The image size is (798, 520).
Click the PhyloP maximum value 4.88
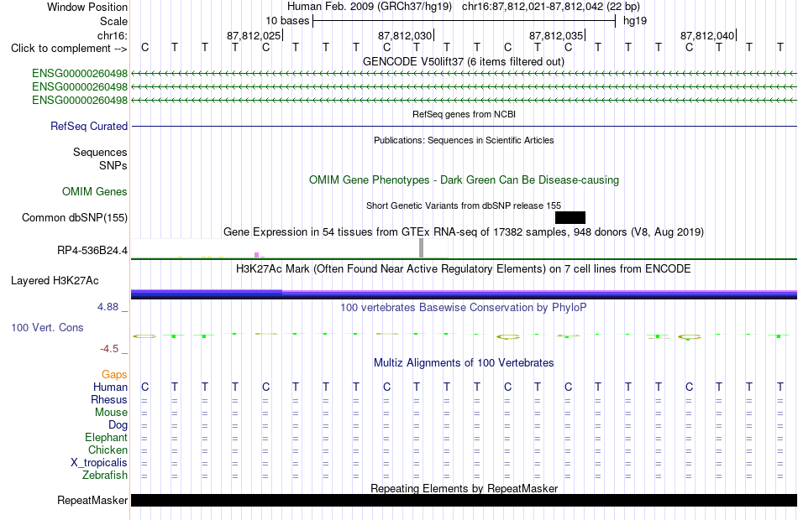tap(108, 307)
